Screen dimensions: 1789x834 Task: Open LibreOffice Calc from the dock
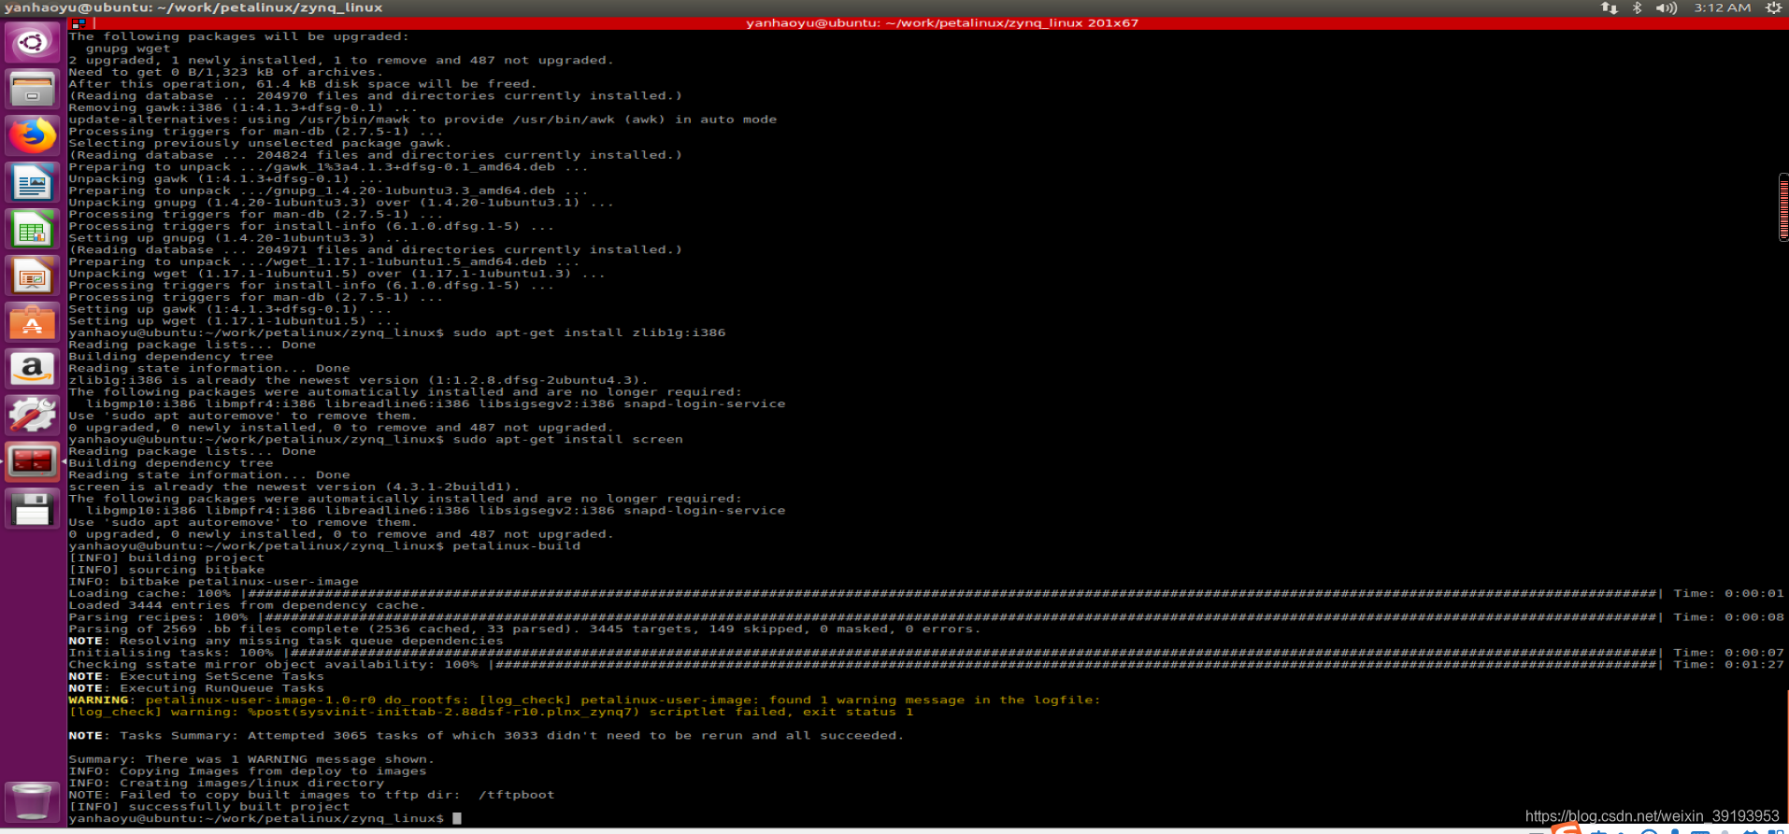coord(33,229)
